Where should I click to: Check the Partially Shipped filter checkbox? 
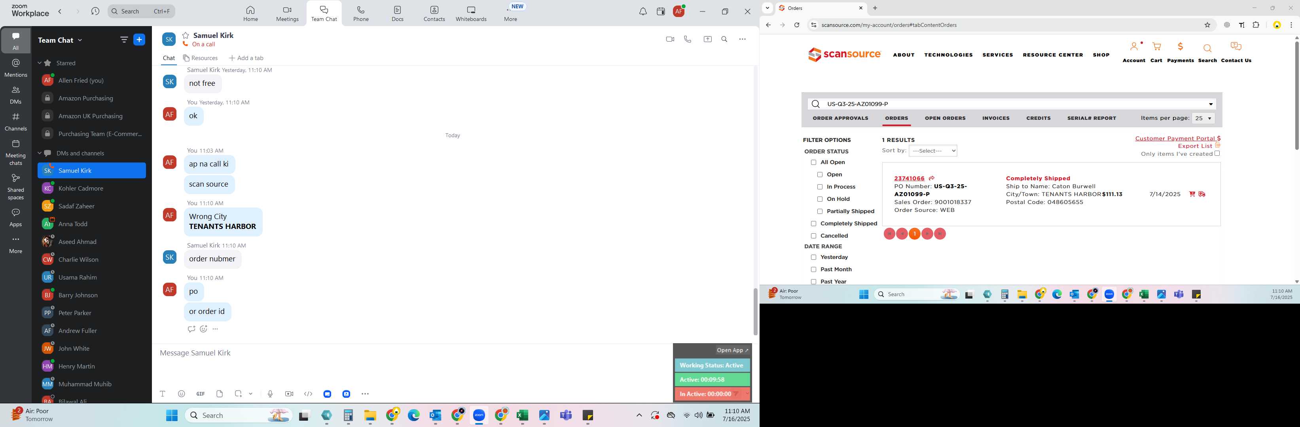pos(820,211)
